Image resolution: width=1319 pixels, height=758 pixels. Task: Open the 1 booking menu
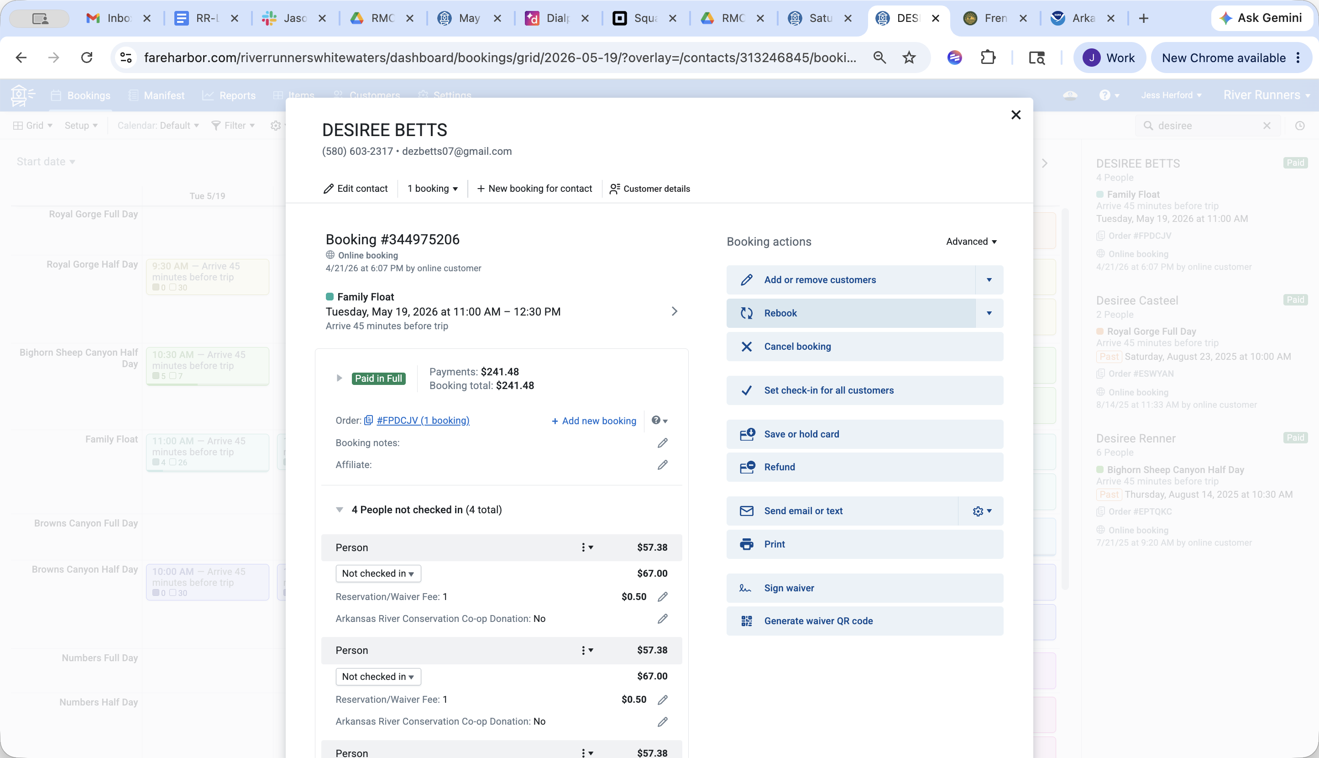point(432,189)
